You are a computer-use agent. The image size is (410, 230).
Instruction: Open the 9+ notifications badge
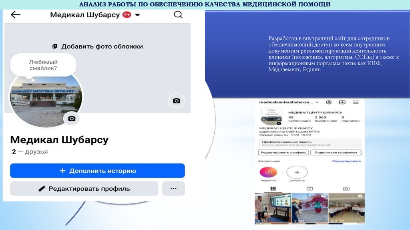127,15
